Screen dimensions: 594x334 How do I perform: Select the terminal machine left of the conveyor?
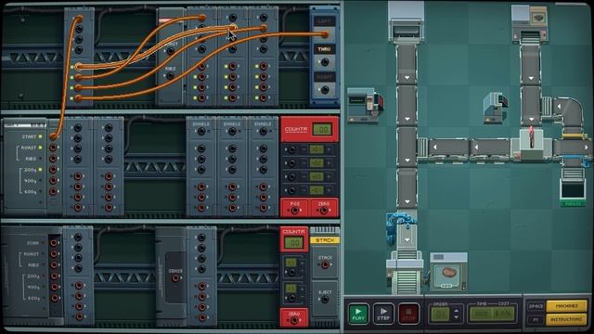coord(365,105)
